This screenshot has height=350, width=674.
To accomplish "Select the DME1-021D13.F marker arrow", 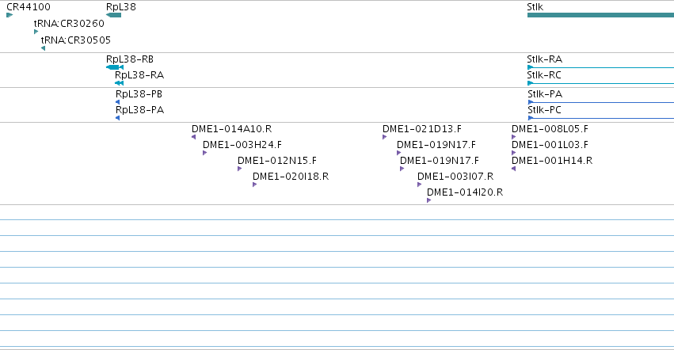I will (384, 137).
